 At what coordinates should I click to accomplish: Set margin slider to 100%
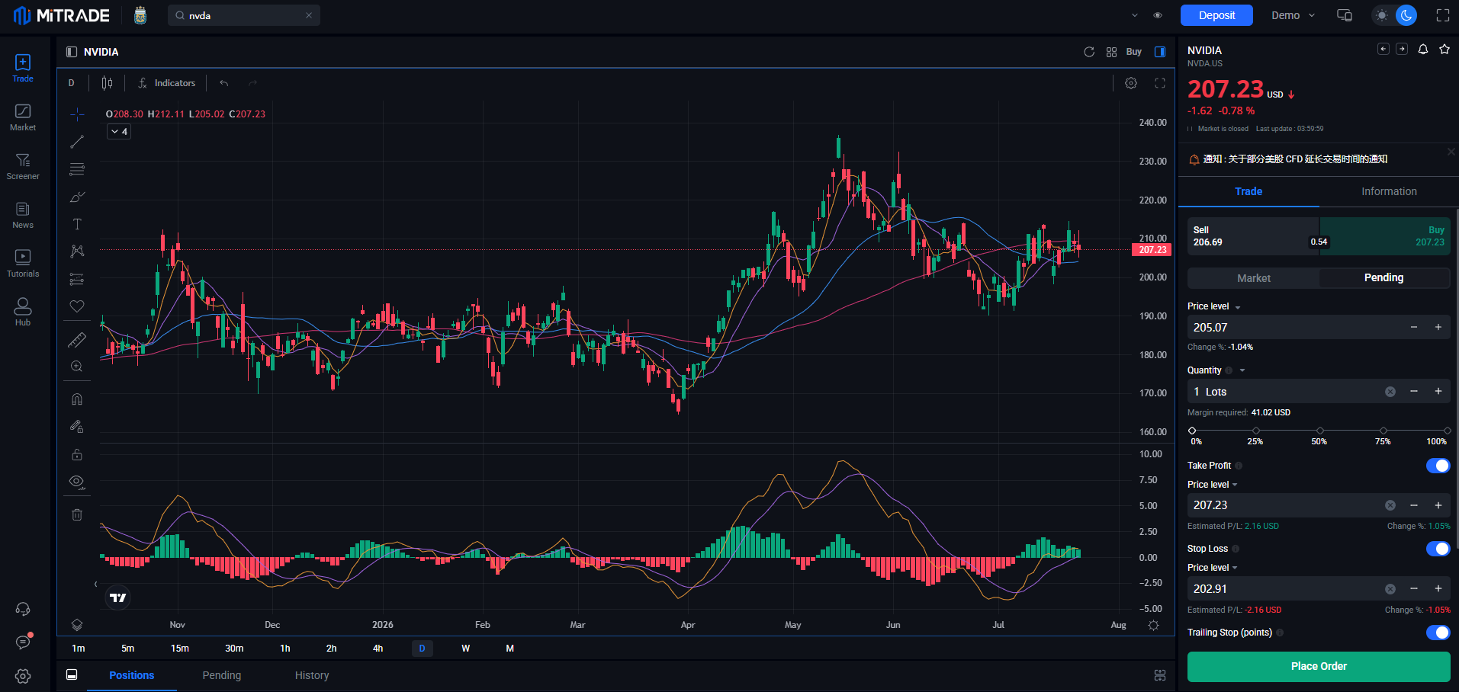(1446, 431)
